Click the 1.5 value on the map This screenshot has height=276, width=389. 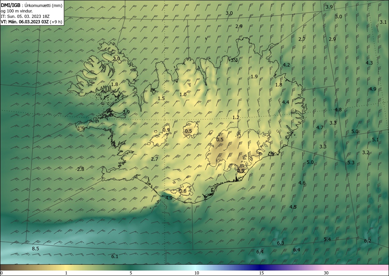click(161, 98)
